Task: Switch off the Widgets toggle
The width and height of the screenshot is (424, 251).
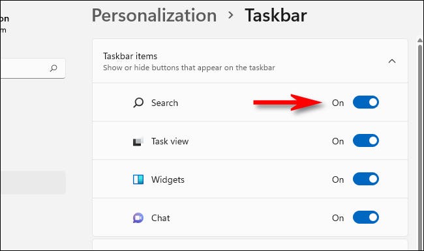Action: click(365, 179)
